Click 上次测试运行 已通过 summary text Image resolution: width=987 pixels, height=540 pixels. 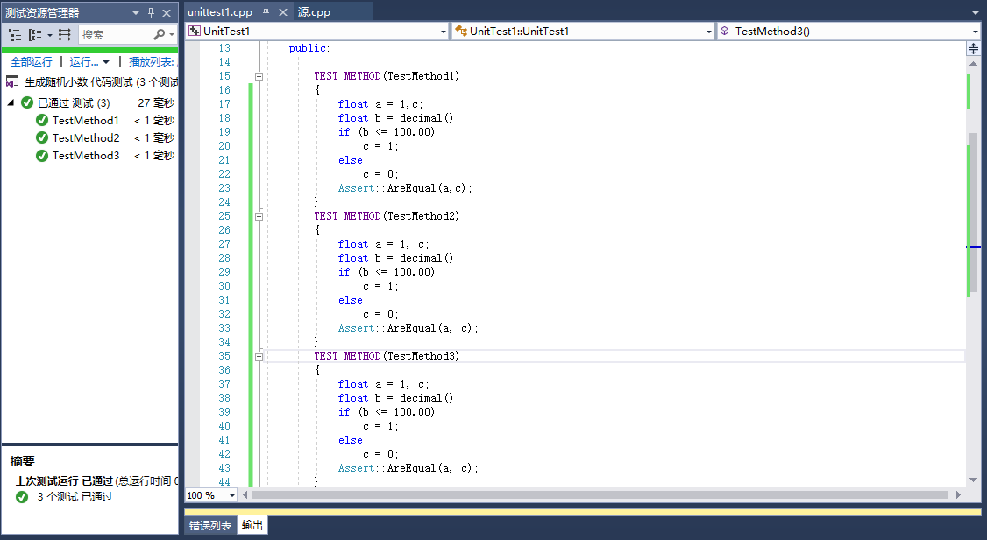coord(64,480)
